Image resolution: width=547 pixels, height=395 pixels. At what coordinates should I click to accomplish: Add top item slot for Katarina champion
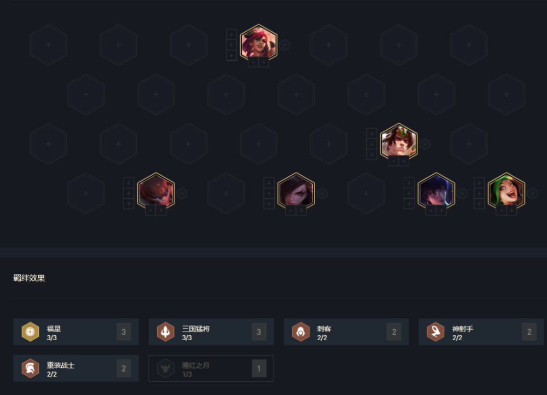pyautogui.click(x=269, y=183)
